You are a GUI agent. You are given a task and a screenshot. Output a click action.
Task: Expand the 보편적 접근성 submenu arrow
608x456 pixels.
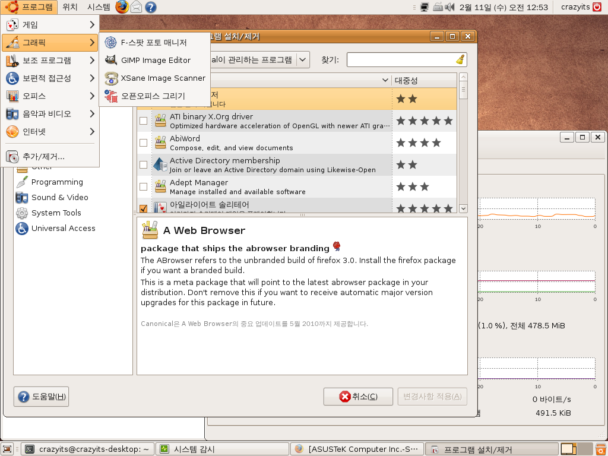click(x=92, y=78)
